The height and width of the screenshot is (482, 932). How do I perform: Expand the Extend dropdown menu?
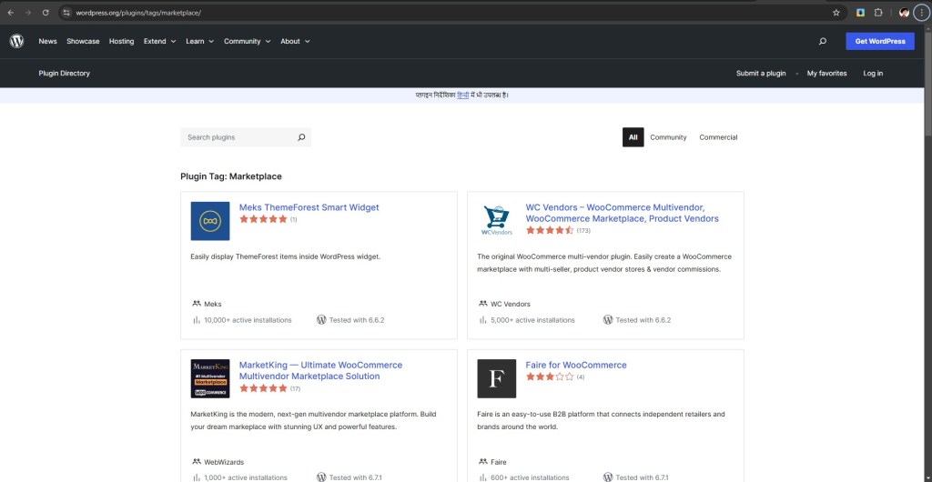click(x=159, y=41)
